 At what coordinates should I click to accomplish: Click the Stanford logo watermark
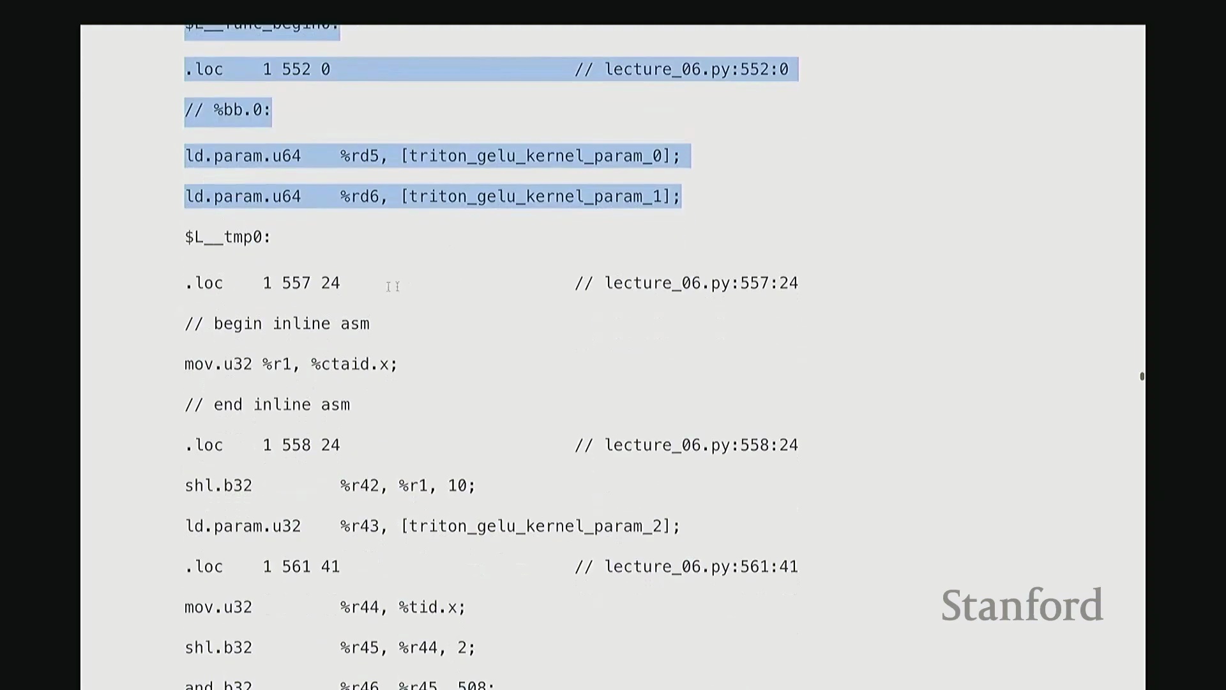[x=1022, y=605]
